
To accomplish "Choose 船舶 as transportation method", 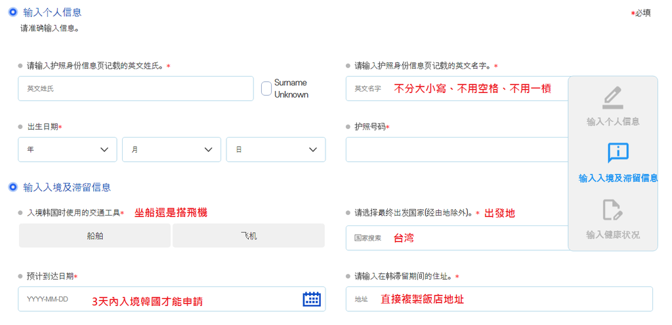I will pos(94,236).
